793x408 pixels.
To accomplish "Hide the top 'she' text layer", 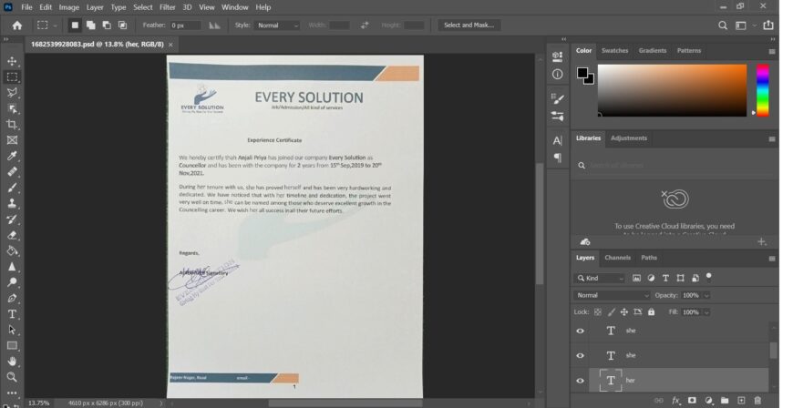I will [580, 331].
